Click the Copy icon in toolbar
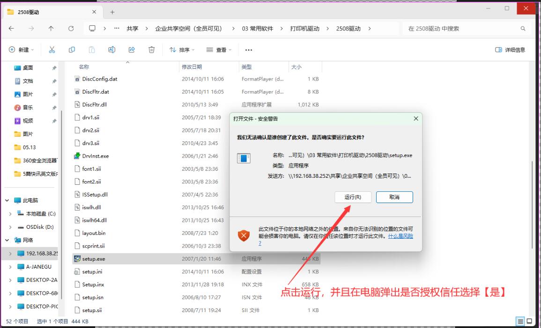This screenshot has height=328, width=541. pos(72,50)
